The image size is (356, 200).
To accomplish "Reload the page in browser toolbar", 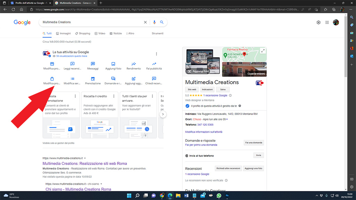I will (14, 9).
